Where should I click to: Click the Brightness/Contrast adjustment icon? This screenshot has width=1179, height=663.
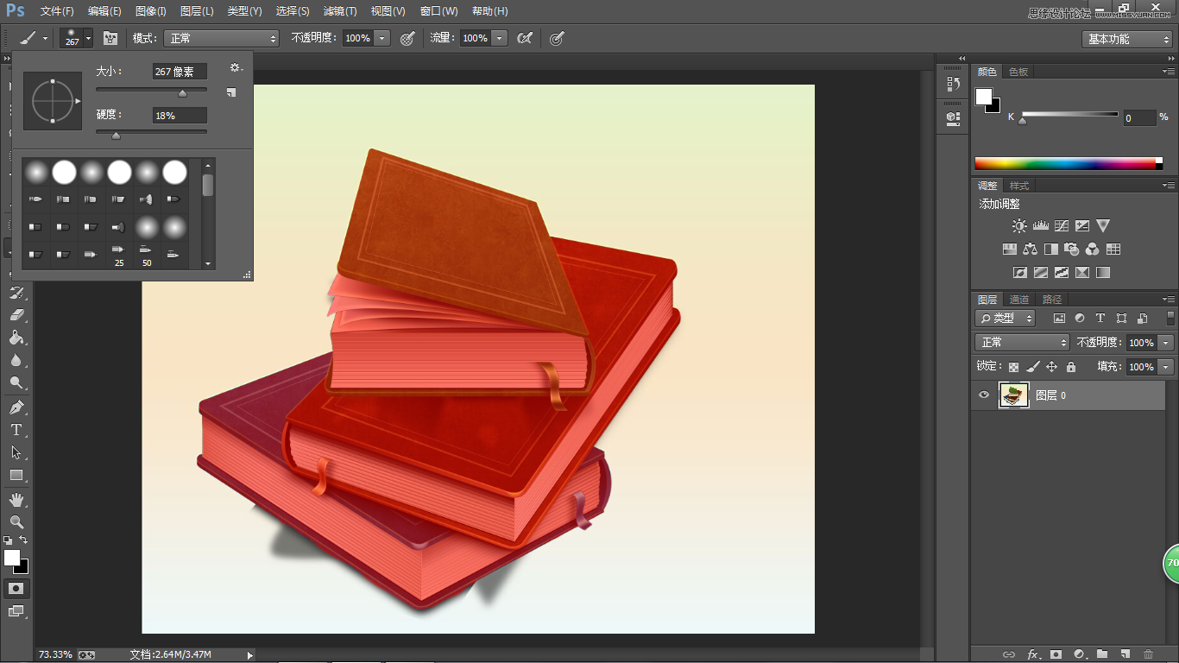[1019, 226]
